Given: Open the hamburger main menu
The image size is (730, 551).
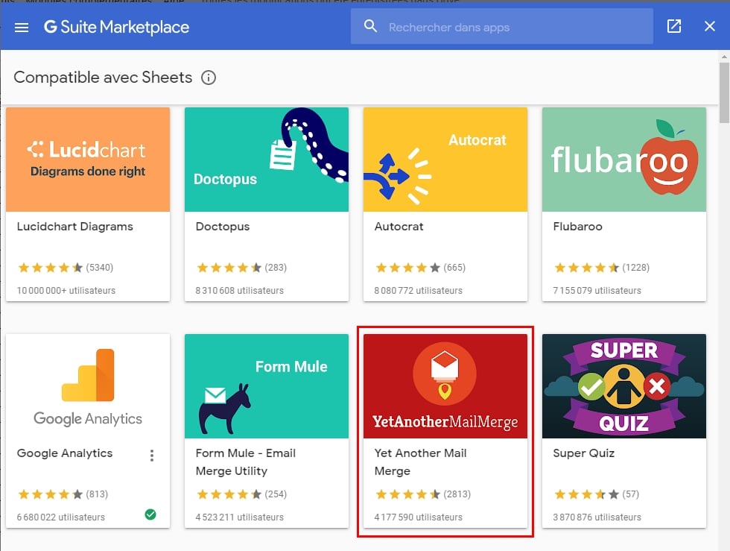Looking at the screenshot, I should click(x=22, y=28).
